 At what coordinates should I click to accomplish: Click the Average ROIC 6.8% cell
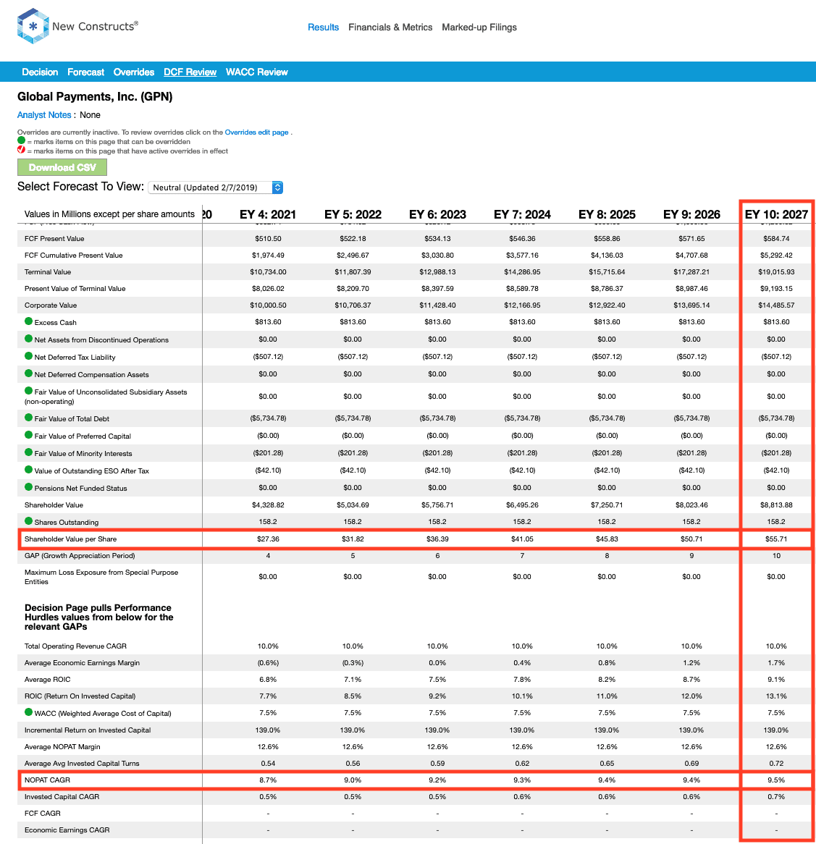click(x=268, y=679)
